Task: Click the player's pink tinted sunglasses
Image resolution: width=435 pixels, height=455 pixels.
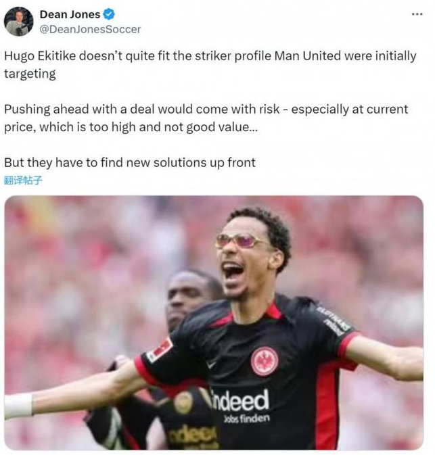Action: (242, 241)
